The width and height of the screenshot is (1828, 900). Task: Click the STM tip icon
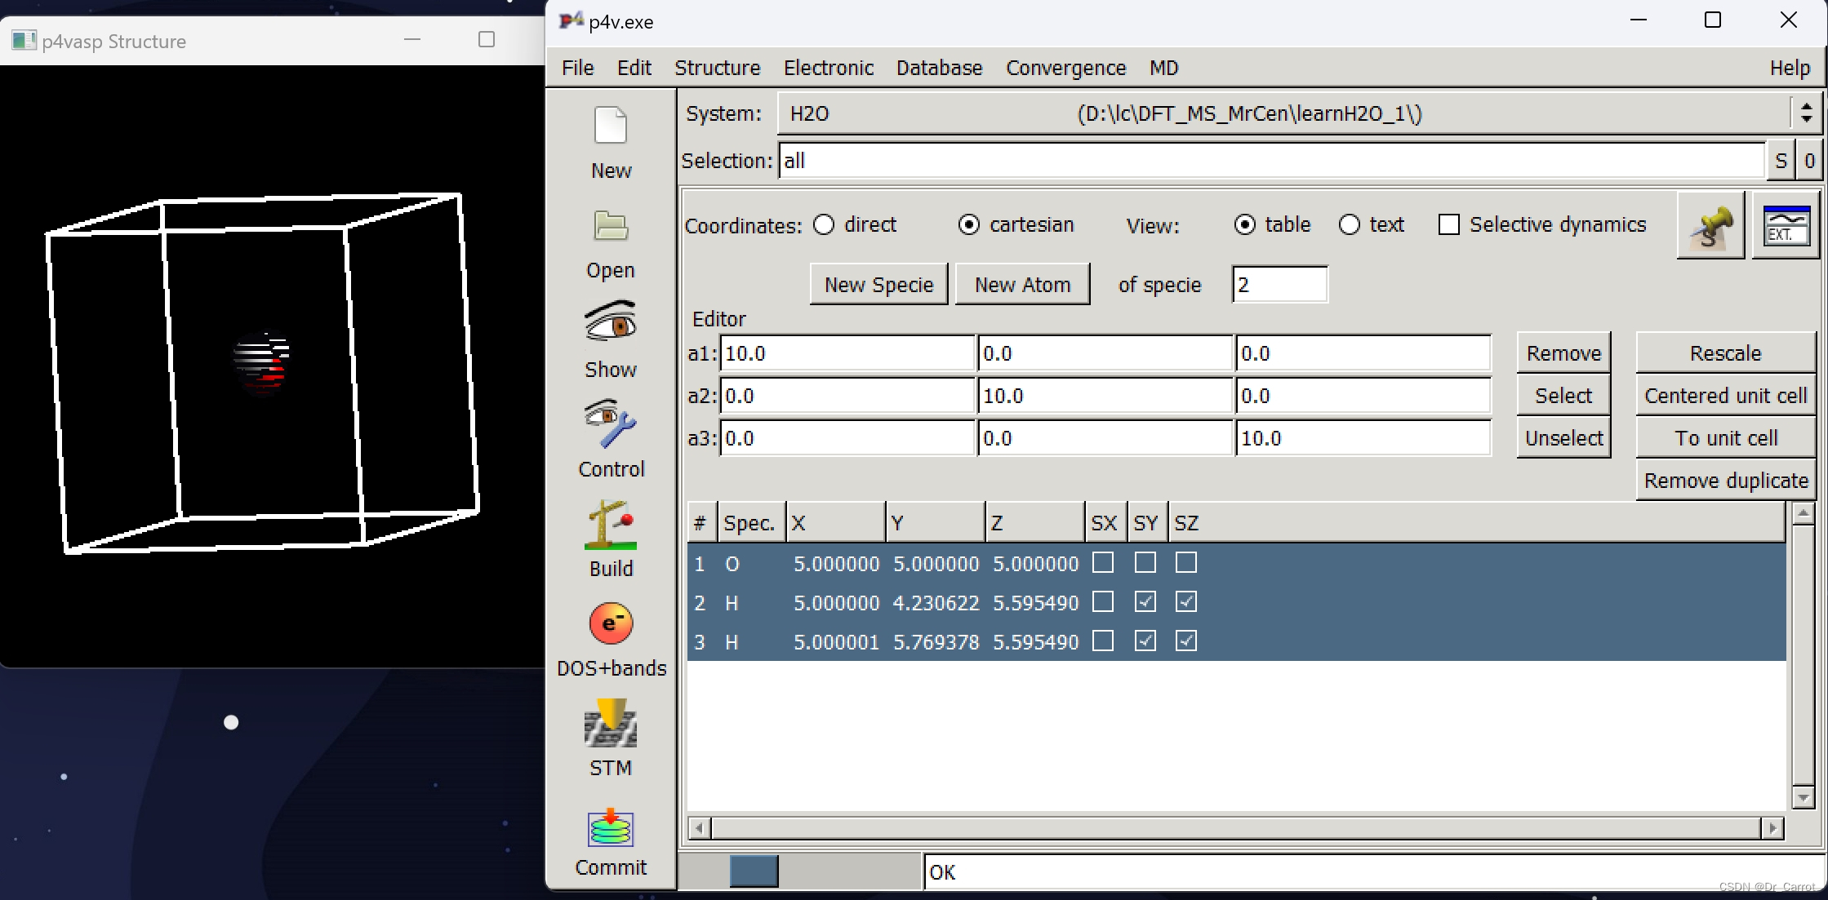click(x=610, y=723)
